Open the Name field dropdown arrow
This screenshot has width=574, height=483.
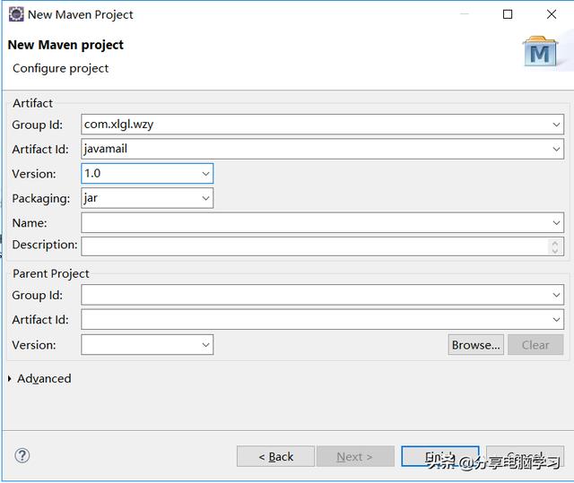tap(556, 222)
